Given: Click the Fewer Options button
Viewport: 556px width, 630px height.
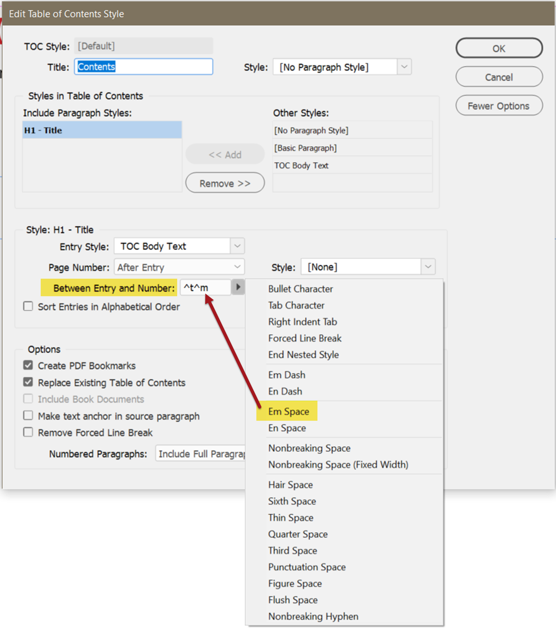Looking at the screenshot, I should (x=499, y=106).
